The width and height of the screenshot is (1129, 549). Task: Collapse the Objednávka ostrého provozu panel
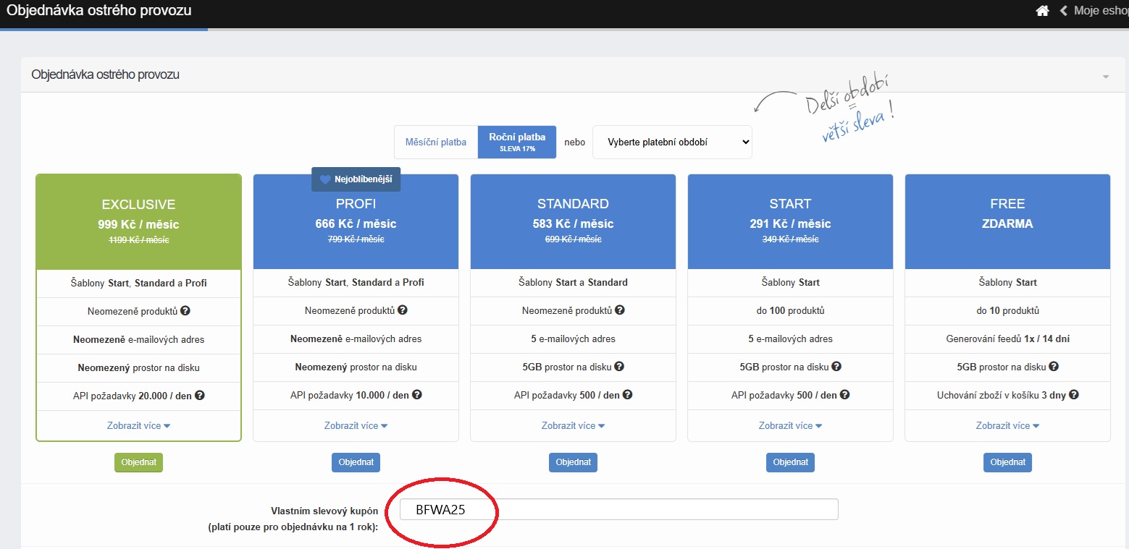tap(1105, 76)
